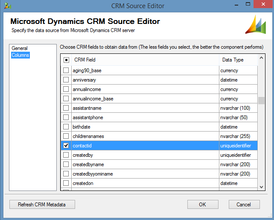The height and width of the screenshot is (220, 274).
Task: Click the app icon in the title bar
Action: click(7, 6)
